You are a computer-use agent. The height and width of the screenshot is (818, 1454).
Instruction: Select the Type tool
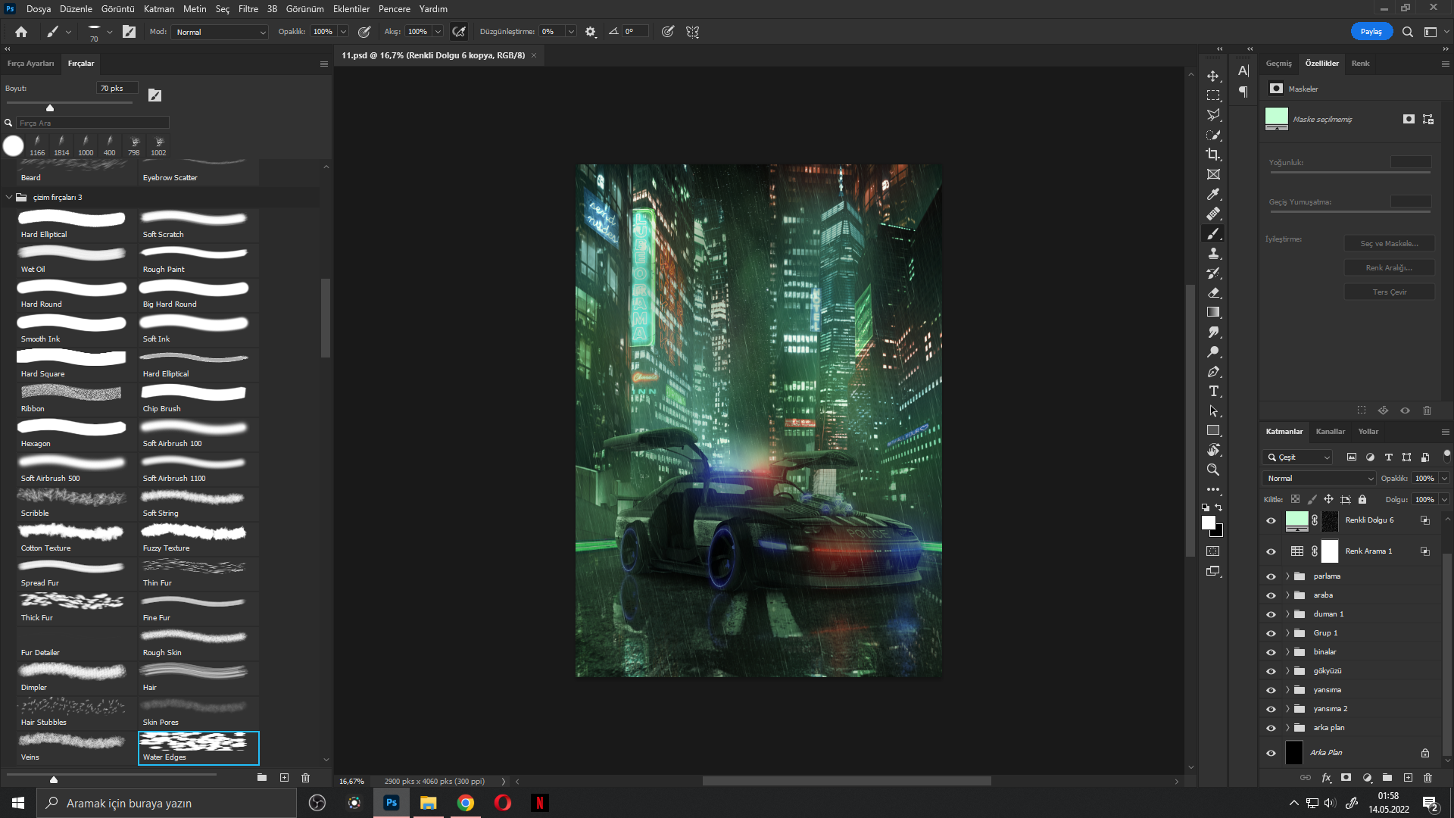pos(1213,391)
